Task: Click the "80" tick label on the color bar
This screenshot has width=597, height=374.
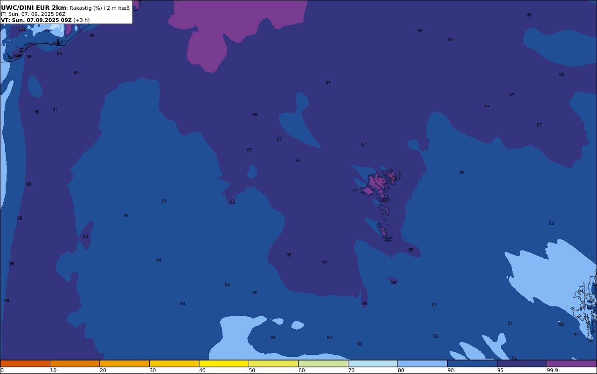Action: pos(401,370)
